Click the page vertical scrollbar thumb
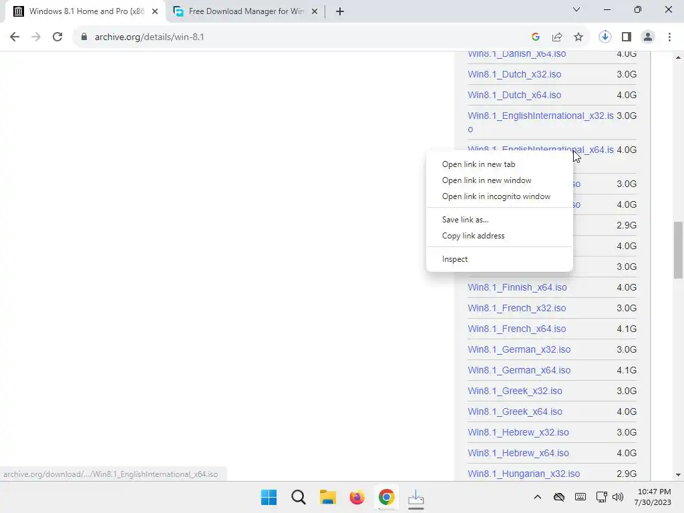Screen dimensions: 684x513 pyautogui.click(x=678, y=250)
